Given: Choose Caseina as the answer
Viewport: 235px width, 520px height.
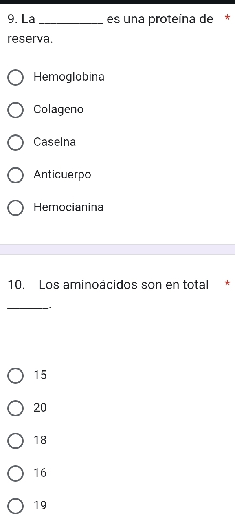Looking at the screenshot, I should point(15,143).
